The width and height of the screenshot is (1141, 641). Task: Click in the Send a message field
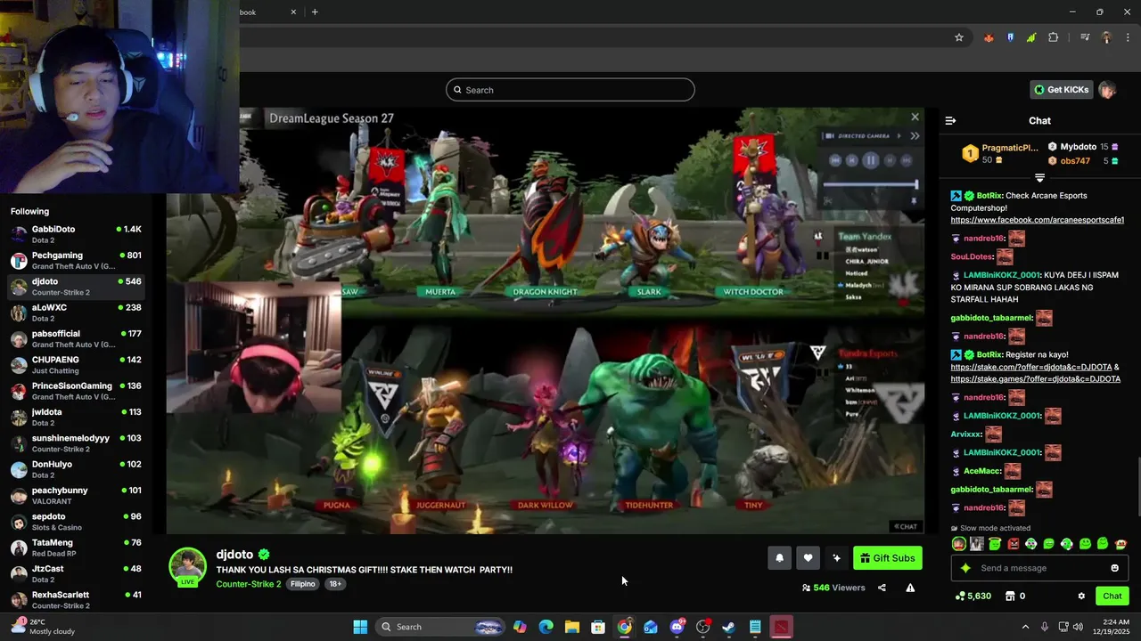(1038, 568)
